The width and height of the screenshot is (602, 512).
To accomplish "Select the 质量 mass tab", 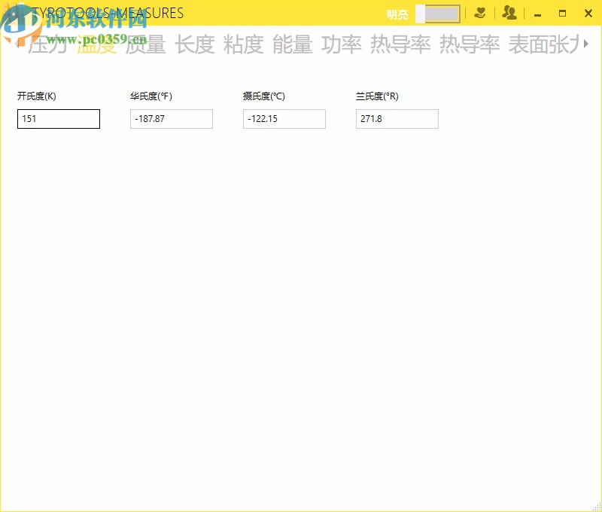I will click(x=143, y=45).
